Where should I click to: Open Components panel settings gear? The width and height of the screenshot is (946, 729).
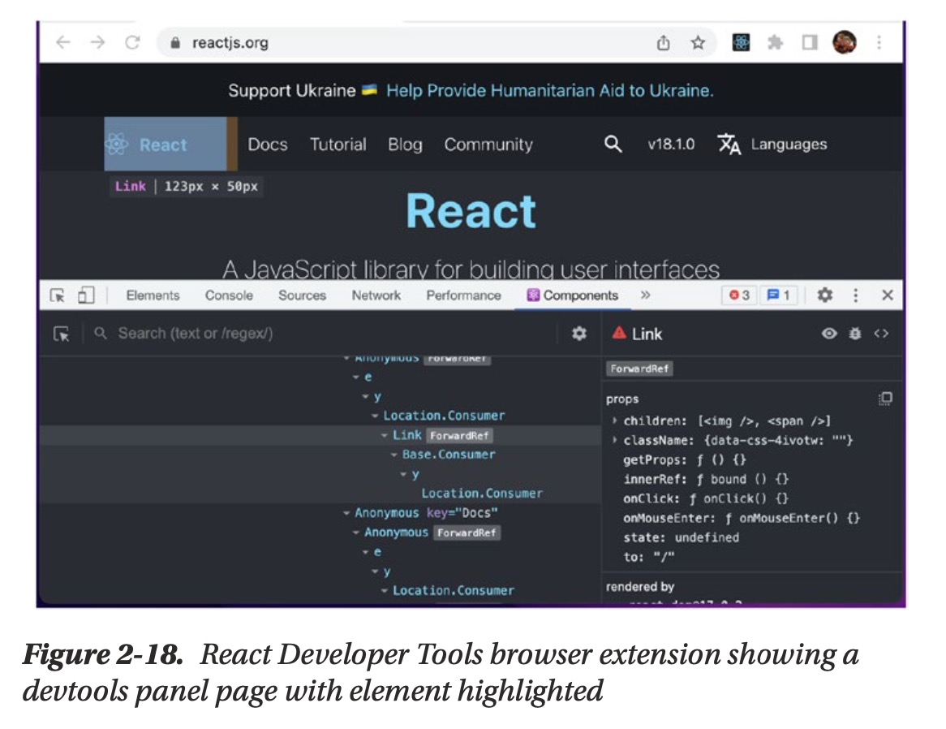[x=578, y=334]
